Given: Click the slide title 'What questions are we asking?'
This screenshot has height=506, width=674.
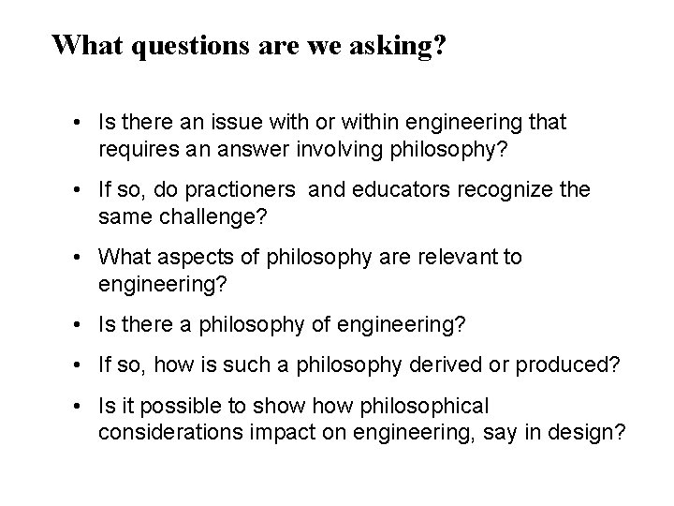Looking at the screenshot, I should 249,46.
